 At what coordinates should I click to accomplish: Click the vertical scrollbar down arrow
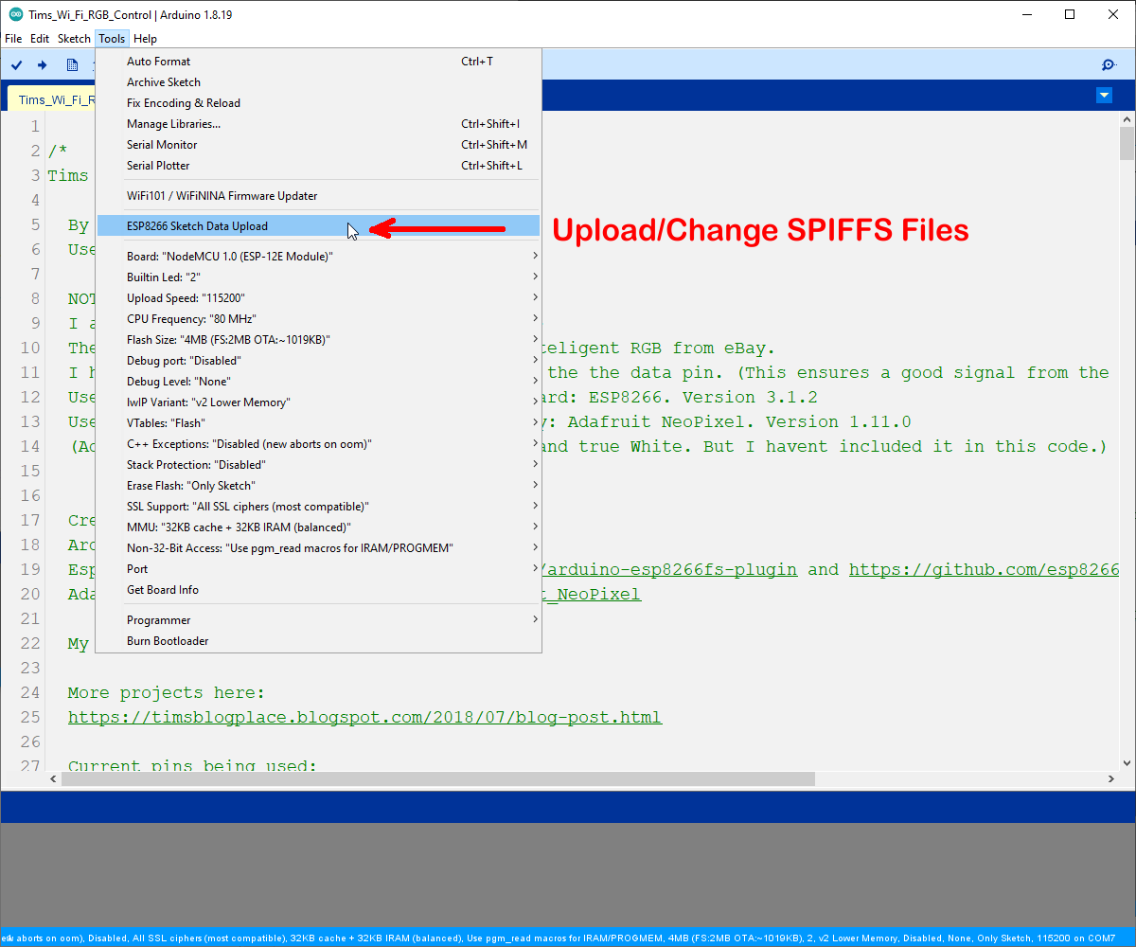click(x=1127, y=762)
